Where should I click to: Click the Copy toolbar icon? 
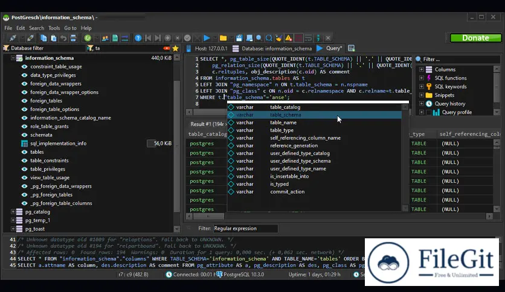(x=43, y=38)
